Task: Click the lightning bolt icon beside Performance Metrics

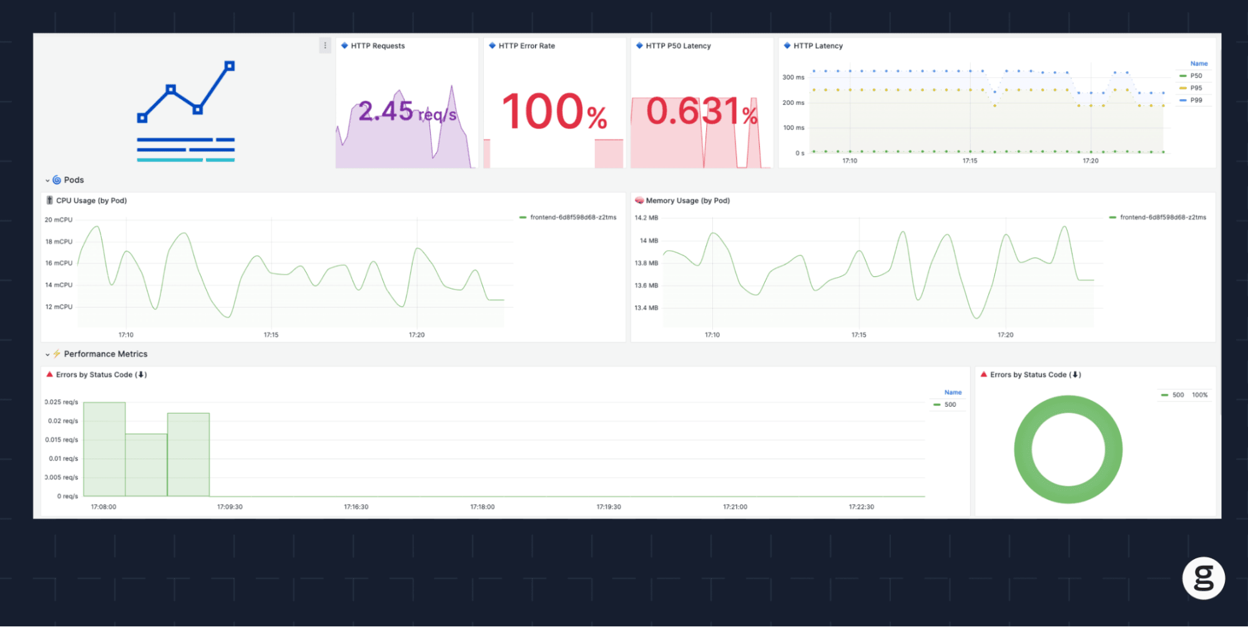Action: 57,354
